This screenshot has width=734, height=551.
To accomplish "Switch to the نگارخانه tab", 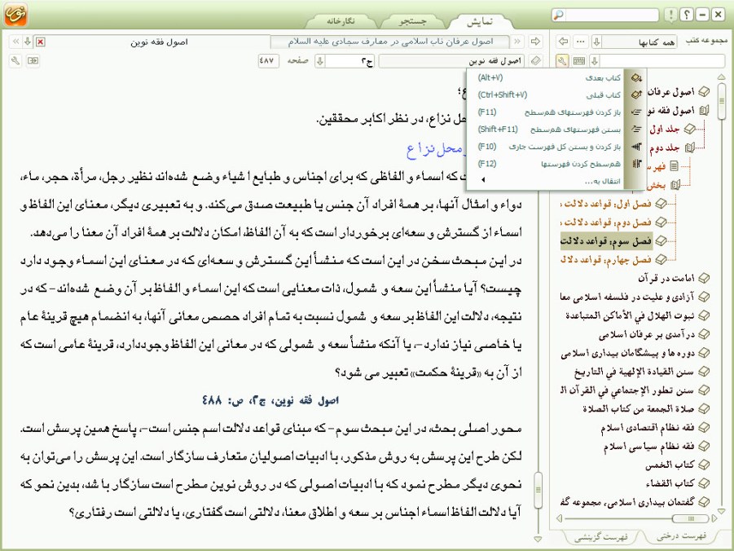I will (x=341, y=21).
